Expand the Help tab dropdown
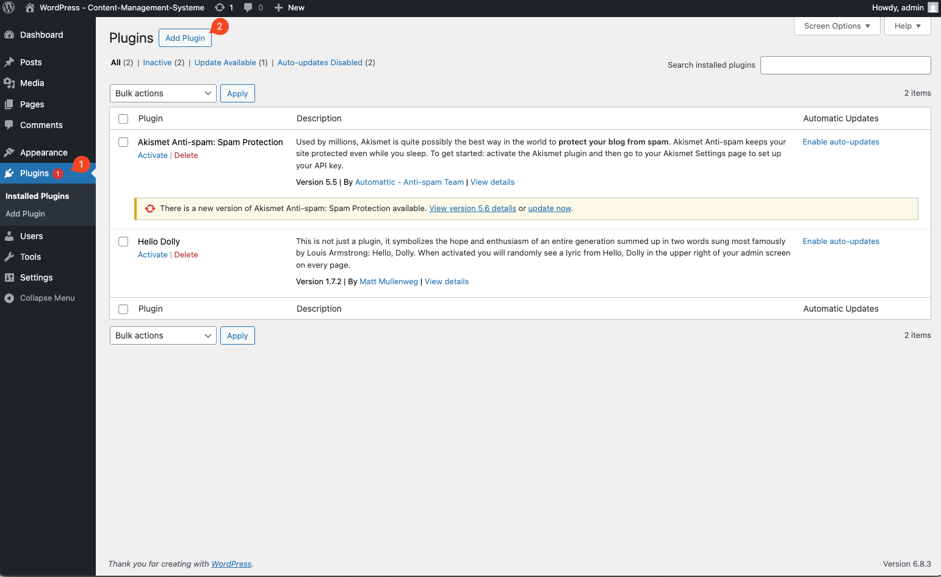Viewport: 941px width, 577px height. (x=907, y=26)
